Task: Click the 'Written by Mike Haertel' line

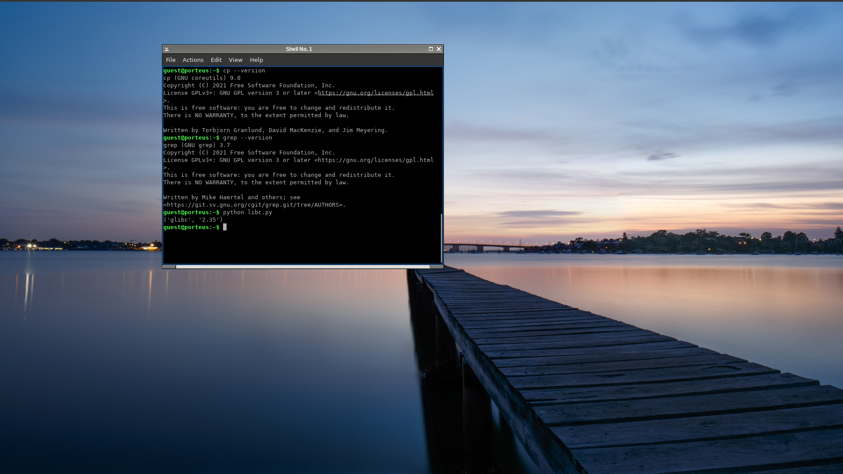Action: click(232, 197)
